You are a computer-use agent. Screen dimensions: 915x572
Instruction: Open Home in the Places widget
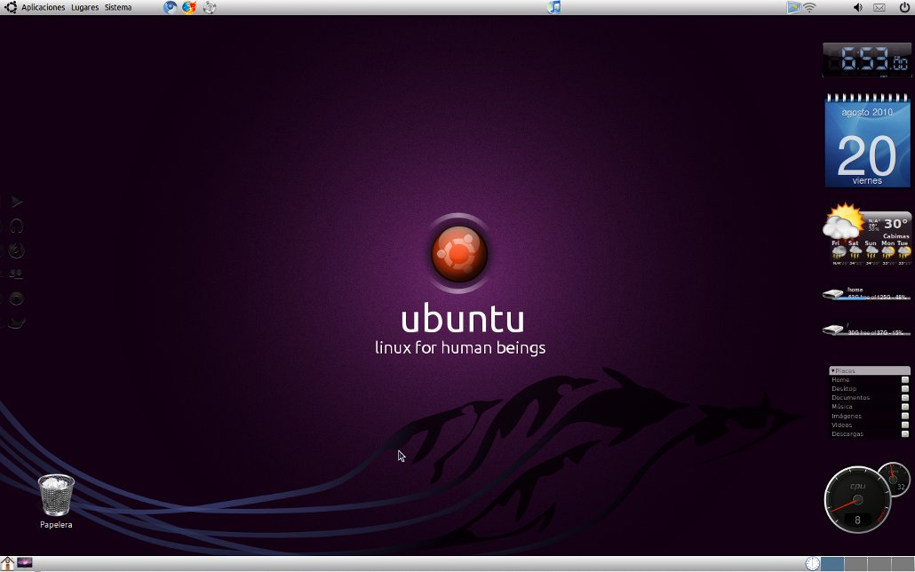(870, 380)
